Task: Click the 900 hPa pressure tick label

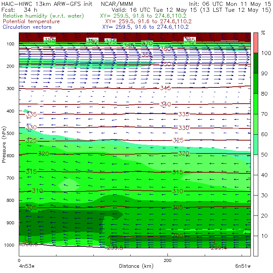Action: click(x=10, y=223)
